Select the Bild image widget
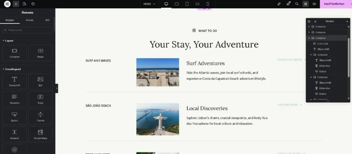 click(x=41, y=81)
